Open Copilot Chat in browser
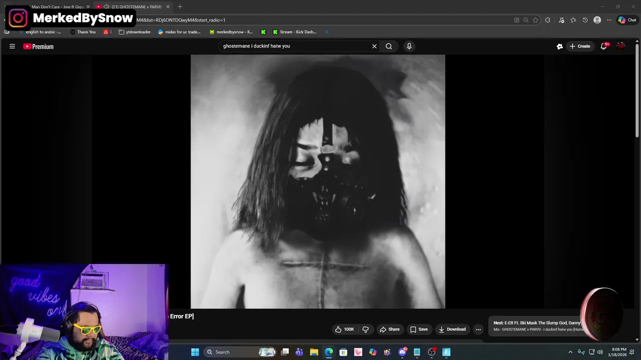The height and width of the screenshot is (360, 641). click(x=627, y=20)
